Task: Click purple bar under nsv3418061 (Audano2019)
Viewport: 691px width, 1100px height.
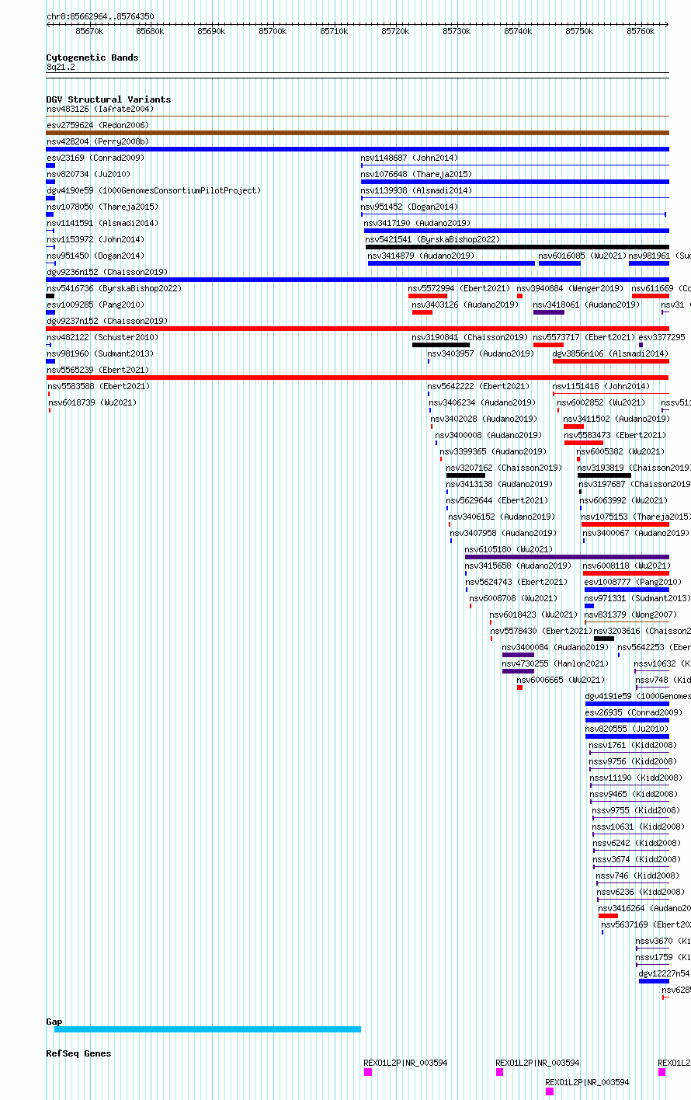Action: click(549, 312)
